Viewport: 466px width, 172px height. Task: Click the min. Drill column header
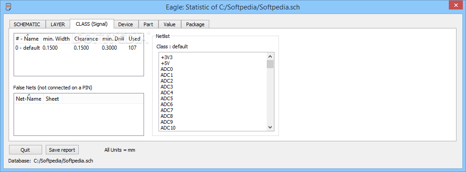tap(113, 38)
